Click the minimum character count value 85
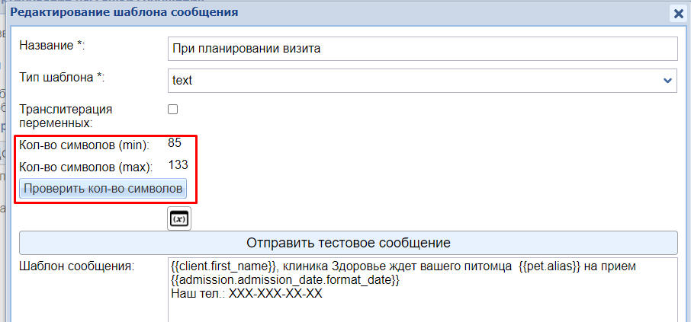Image resolution: width=691 pixels, height=322 pixels. coord(174,142)
